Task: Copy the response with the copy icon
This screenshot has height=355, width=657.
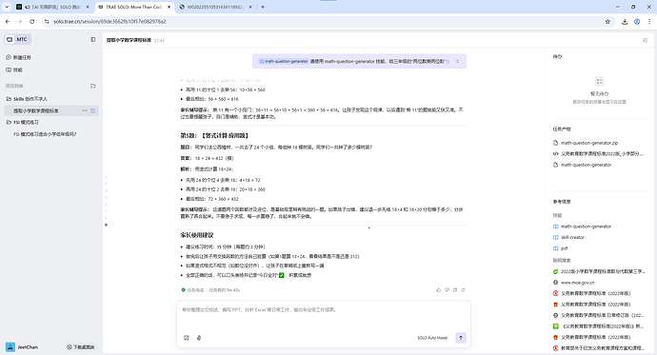Action: pos(455,289)
